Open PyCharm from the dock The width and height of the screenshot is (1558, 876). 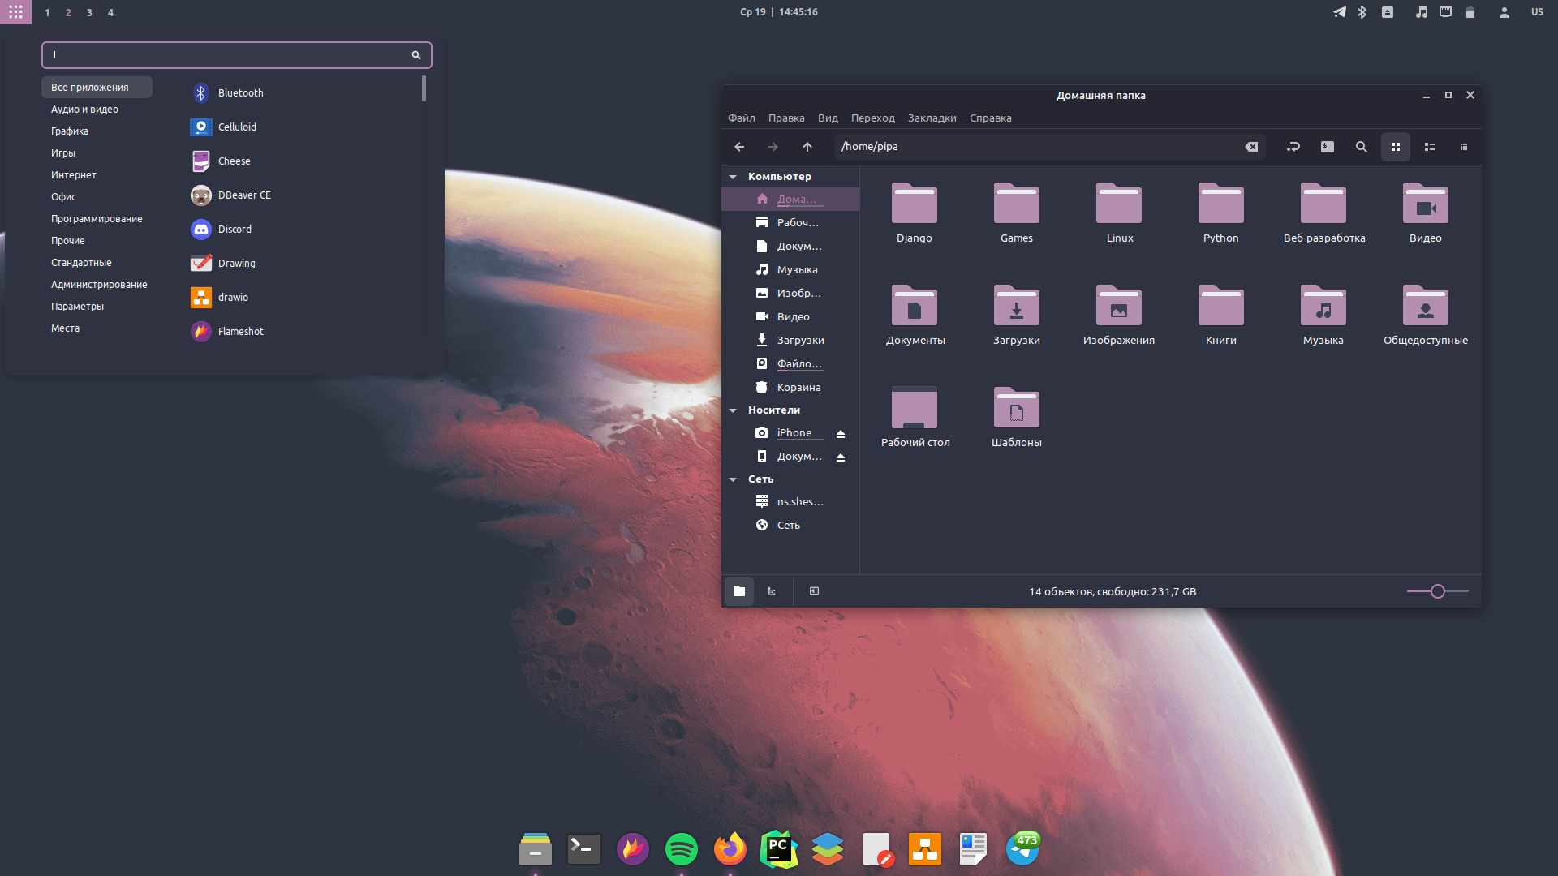click(x=779, y=849)
